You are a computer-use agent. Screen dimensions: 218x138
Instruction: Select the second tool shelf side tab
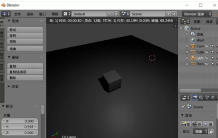(x=2, y=34)
